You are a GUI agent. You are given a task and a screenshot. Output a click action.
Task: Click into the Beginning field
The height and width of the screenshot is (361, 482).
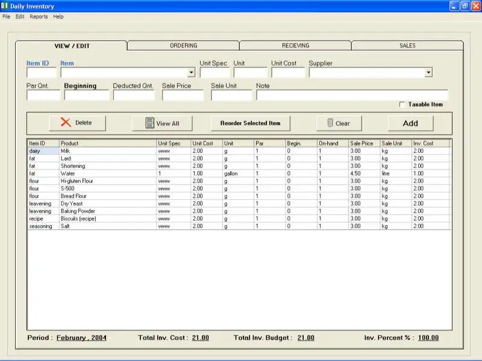click(x=86, y=95)
